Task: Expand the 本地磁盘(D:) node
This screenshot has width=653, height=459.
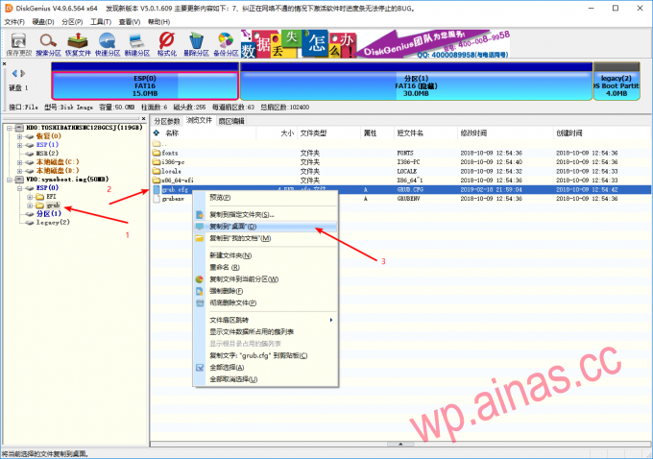Action: pyautogui.click(x=19, y=171)
